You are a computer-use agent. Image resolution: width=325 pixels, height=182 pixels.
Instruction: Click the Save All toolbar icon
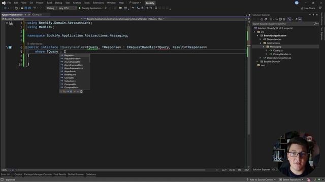(x=29, y=8)
